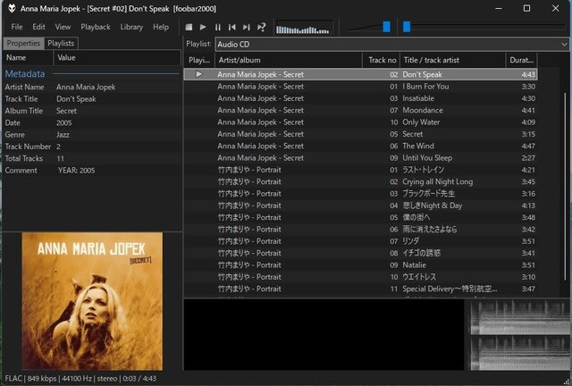
Task: Click the Stop playback button
Action: point(189,27)
